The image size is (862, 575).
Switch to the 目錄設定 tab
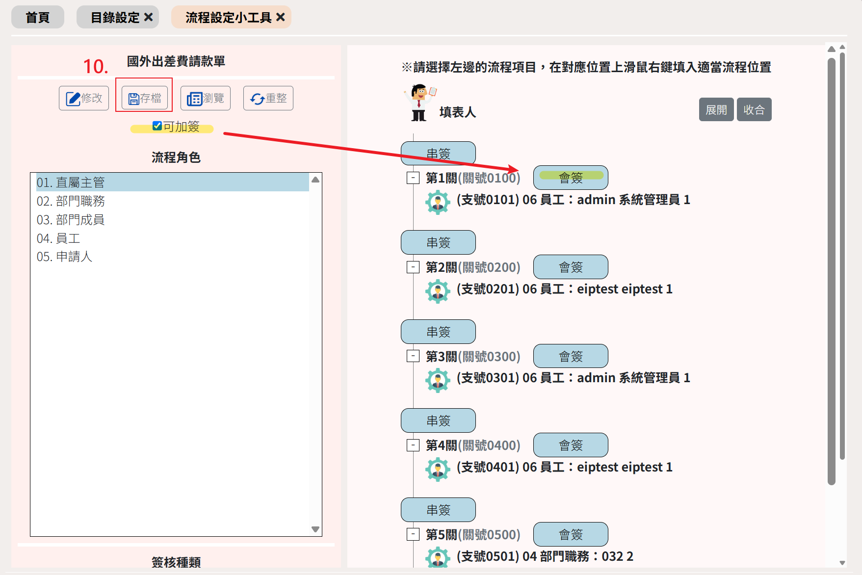coord(115,17)
